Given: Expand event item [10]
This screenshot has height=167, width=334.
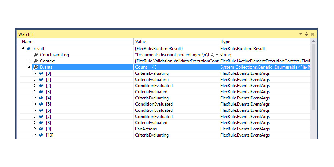Looking at the screenshot, I should 35,135.
